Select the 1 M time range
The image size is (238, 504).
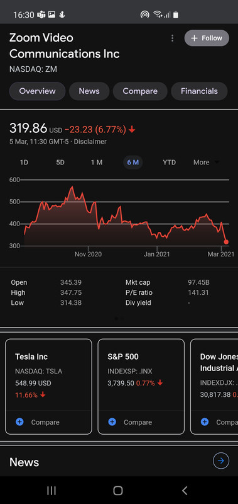click(97, 163)
